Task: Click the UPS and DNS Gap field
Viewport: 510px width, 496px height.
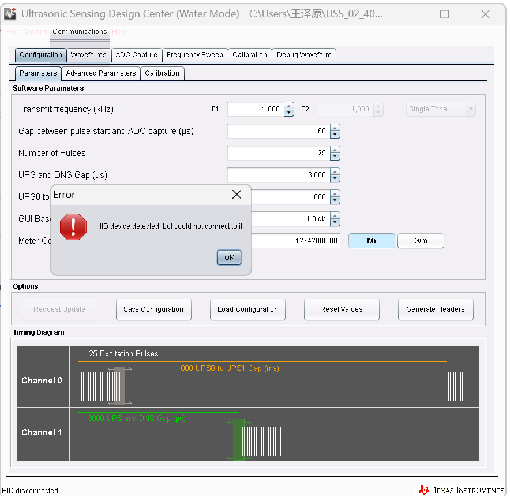Action: [x=279, y=175]
